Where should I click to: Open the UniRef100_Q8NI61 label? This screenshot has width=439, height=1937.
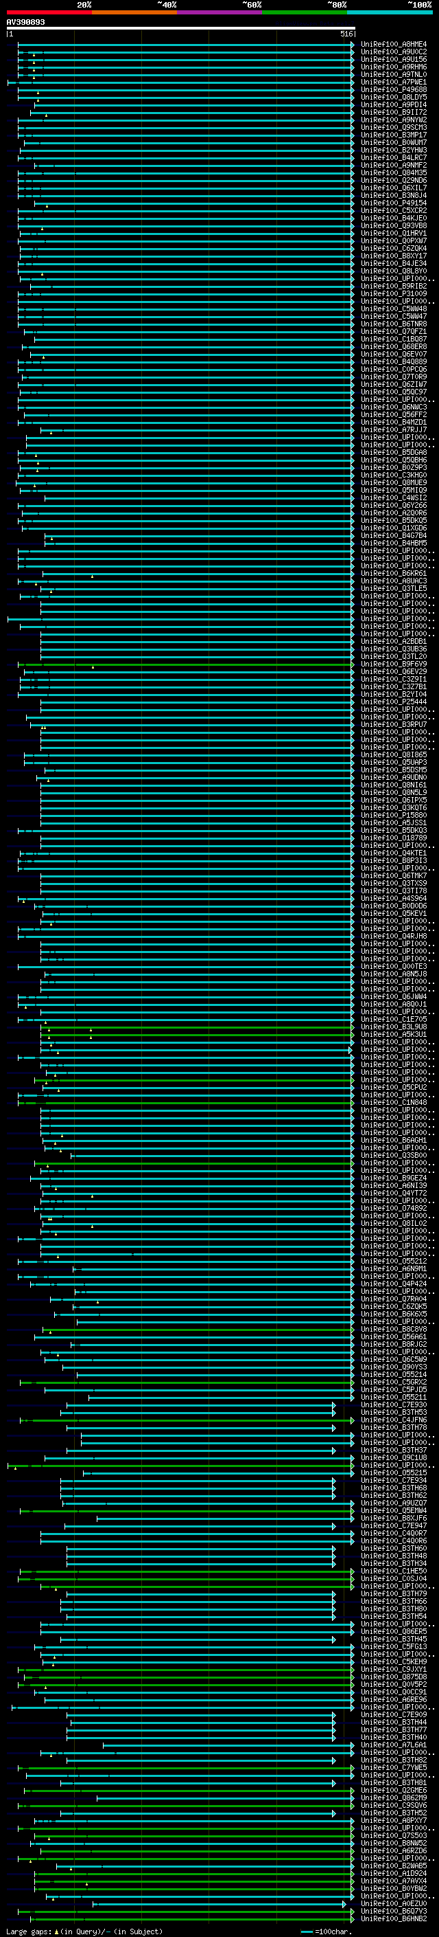pyautogui.click(x=394, y=785)
